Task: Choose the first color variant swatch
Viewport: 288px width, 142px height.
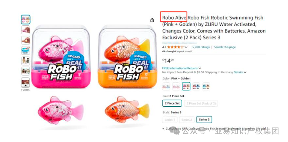Action: tap(166, 86)
